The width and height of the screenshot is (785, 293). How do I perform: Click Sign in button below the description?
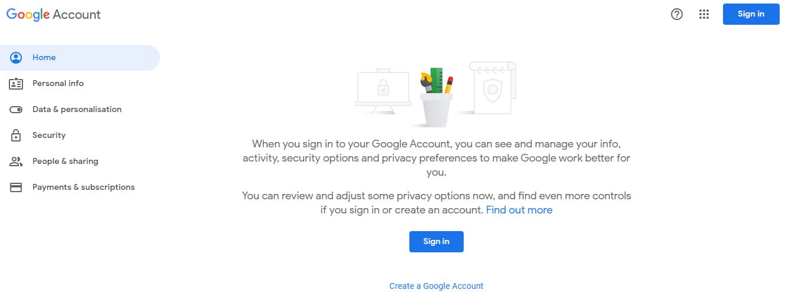pyautogui.click(x=436, y=242)
